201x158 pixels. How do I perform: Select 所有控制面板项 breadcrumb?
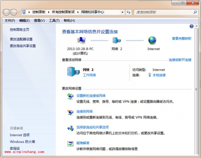point(63,12)
